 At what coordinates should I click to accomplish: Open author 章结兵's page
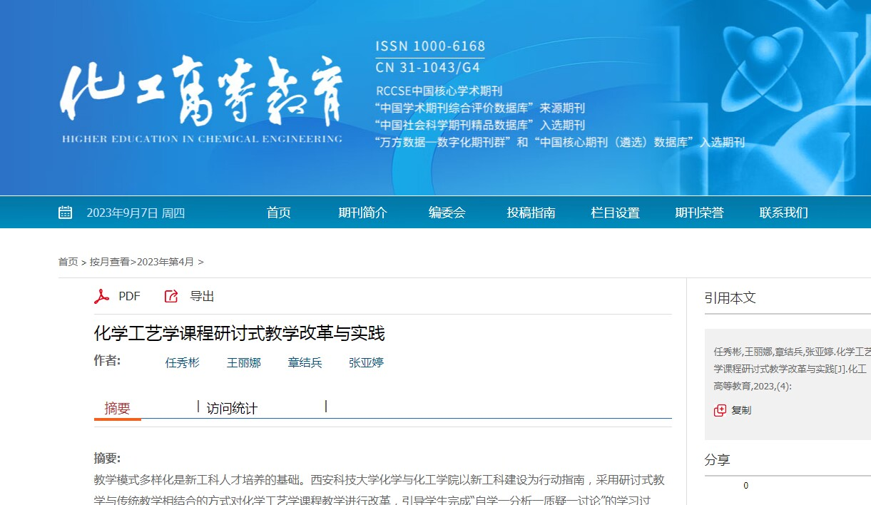click(x=305, y=362)
